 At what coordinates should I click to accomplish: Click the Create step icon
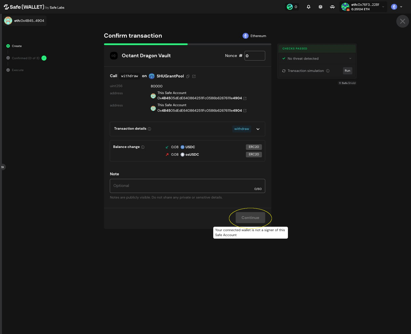click(8, 46)
